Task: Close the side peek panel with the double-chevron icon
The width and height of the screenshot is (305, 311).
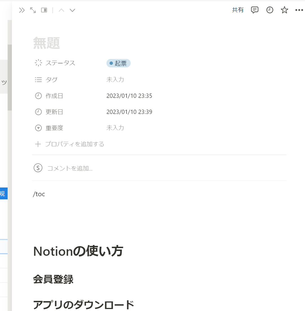Action: [x=22, y=10]
